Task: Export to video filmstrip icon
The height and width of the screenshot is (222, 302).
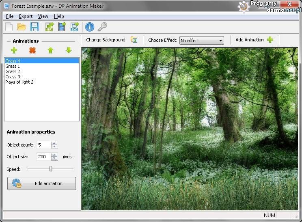Action: (x=62, y=27)
